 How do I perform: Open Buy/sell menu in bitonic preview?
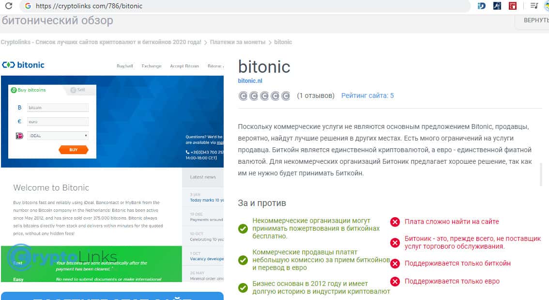coord(124,66)
